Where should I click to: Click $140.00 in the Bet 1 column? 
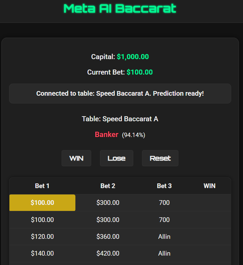point(42,254)
